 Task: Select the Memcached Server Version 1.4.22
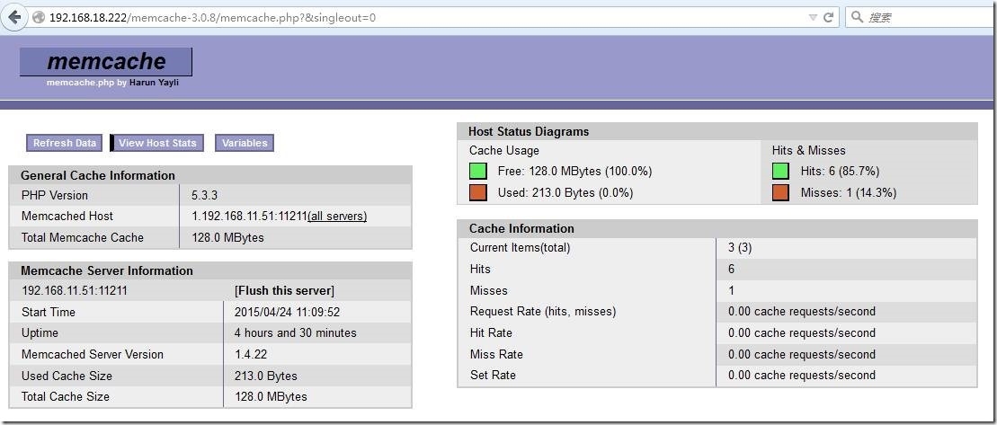[251, 355]
